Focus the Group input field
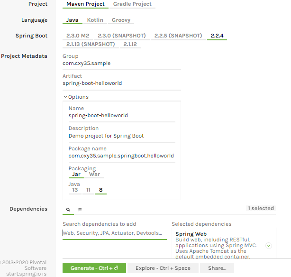The height and width of the screenshot is (277, 291). coord(121,63)
